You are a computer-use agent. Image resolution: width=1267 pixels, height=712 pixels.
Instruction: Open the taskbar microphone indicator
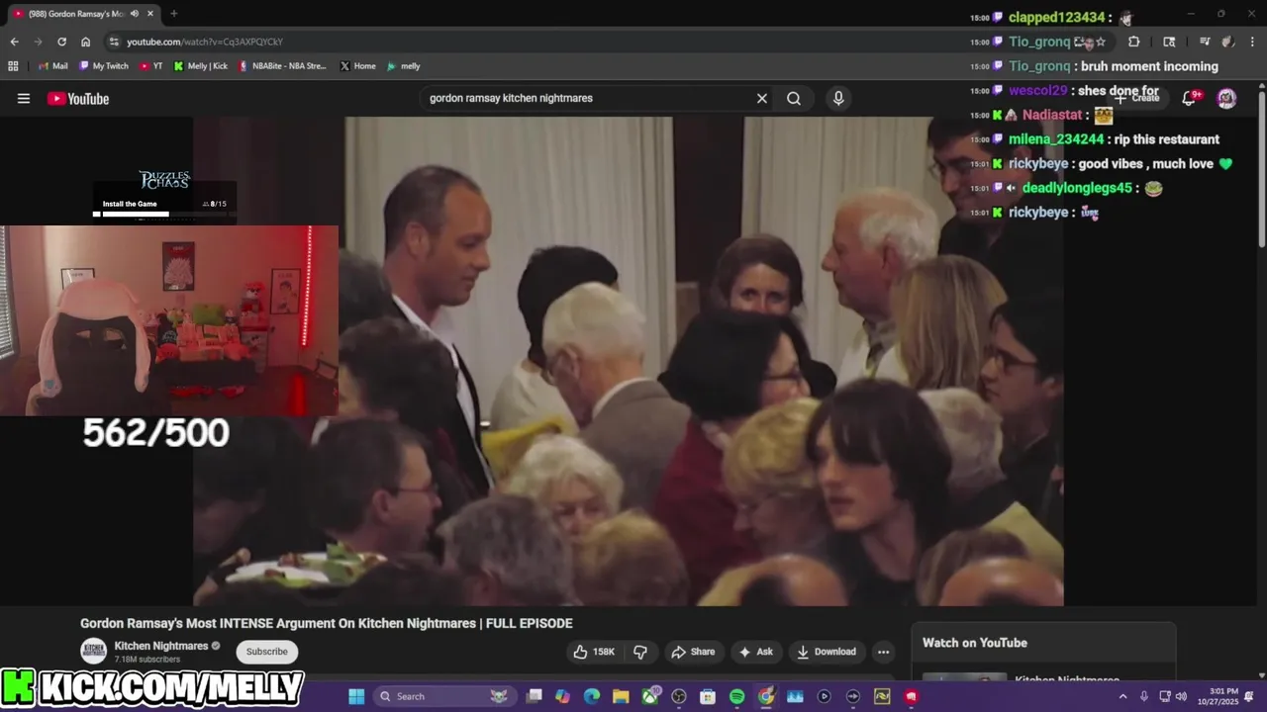(1144, 696)
